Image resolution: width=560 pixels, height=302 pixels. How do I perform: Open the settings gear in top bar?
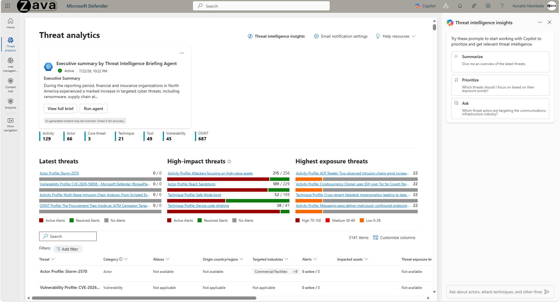488,6
